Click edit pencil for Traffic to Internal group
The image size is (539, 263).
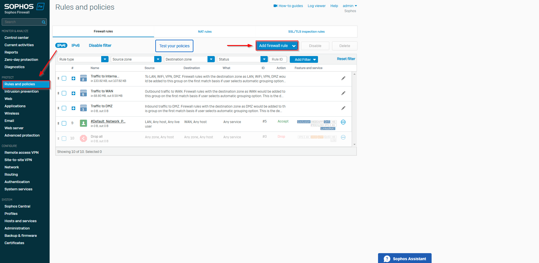point(343,78)
